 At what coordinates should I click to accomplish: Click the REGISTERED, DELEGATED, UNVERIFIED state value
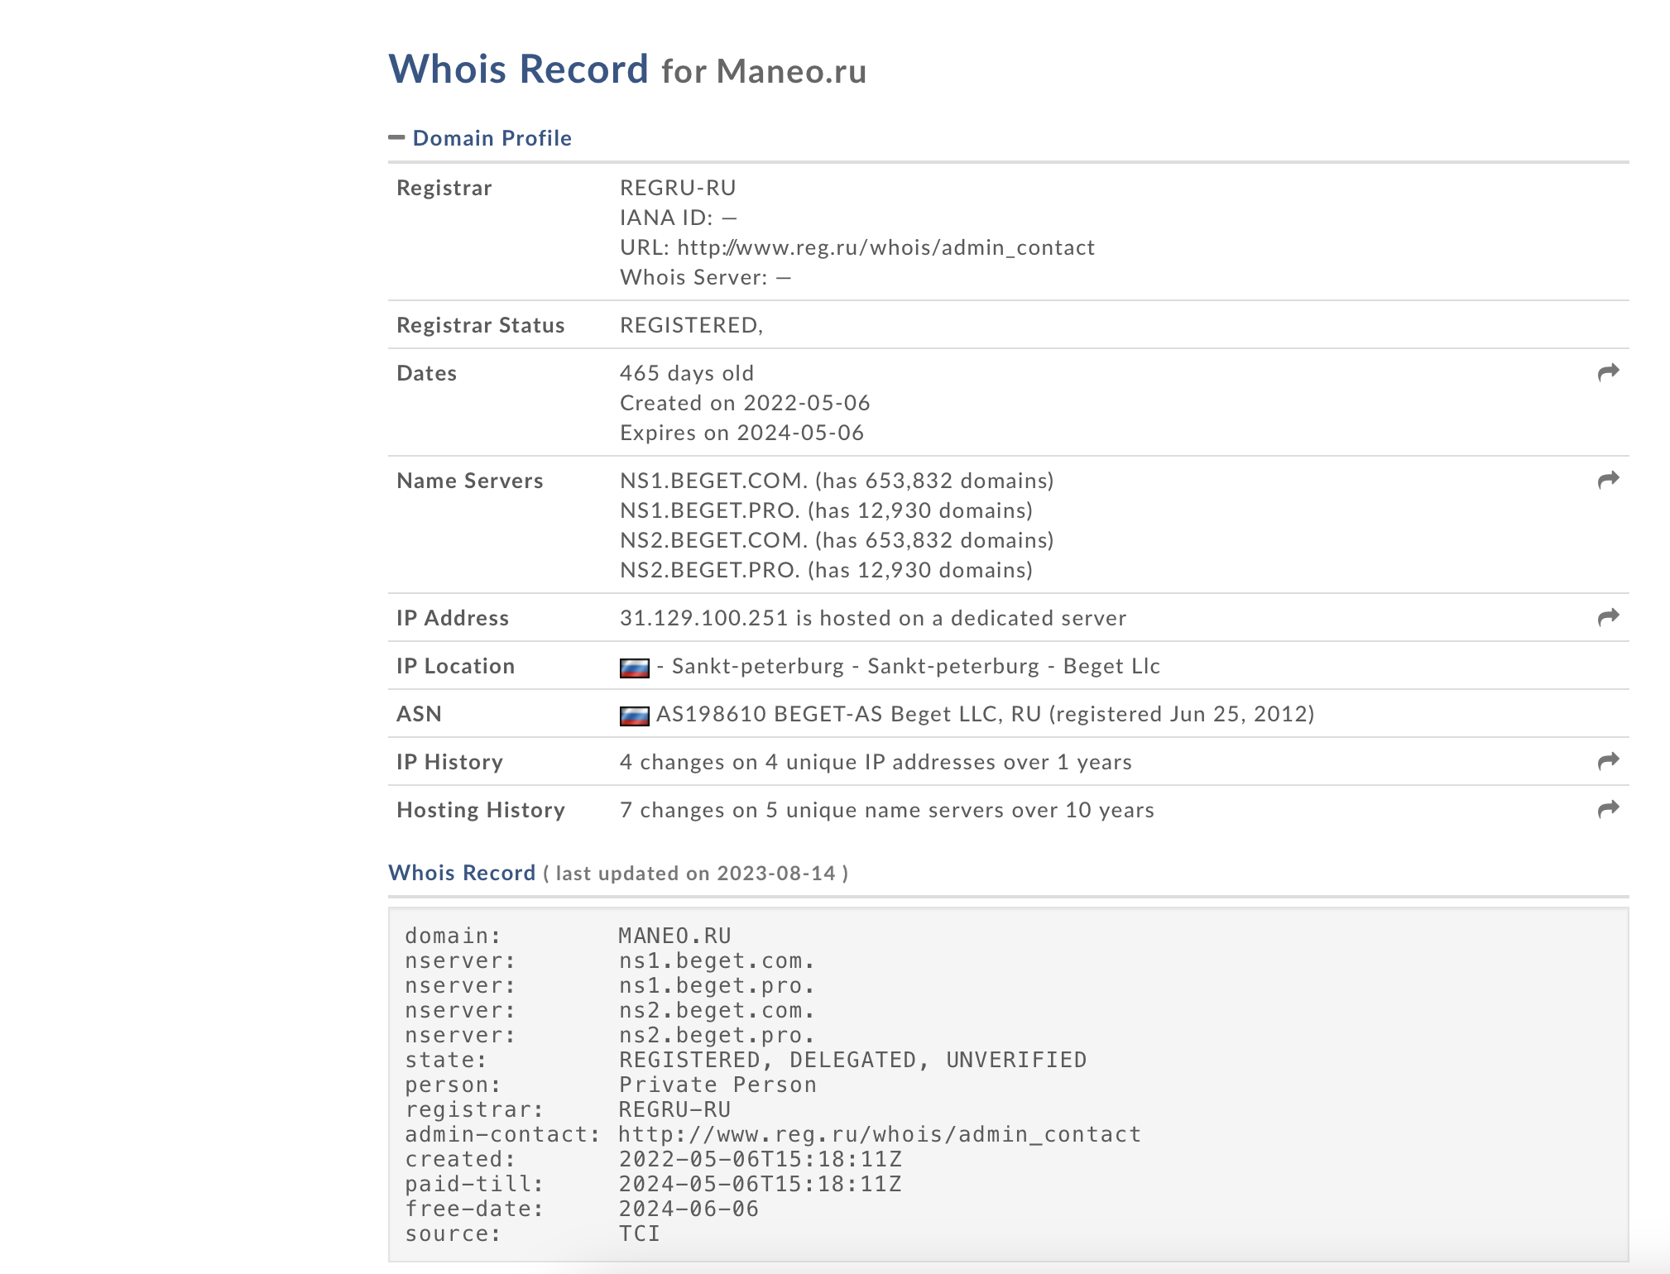point(853,1060)
